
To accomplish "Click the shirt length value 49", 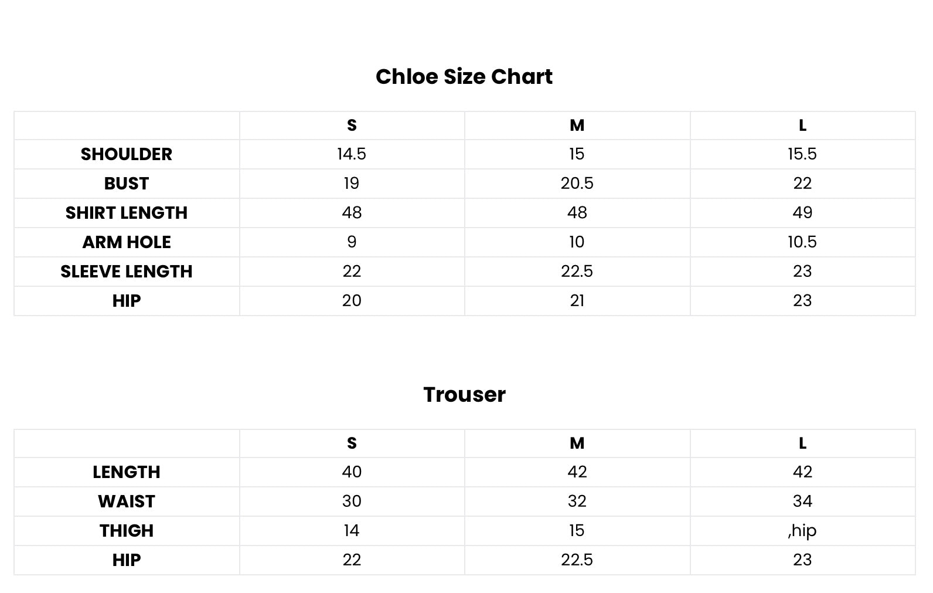I will (x=802, y=213).
